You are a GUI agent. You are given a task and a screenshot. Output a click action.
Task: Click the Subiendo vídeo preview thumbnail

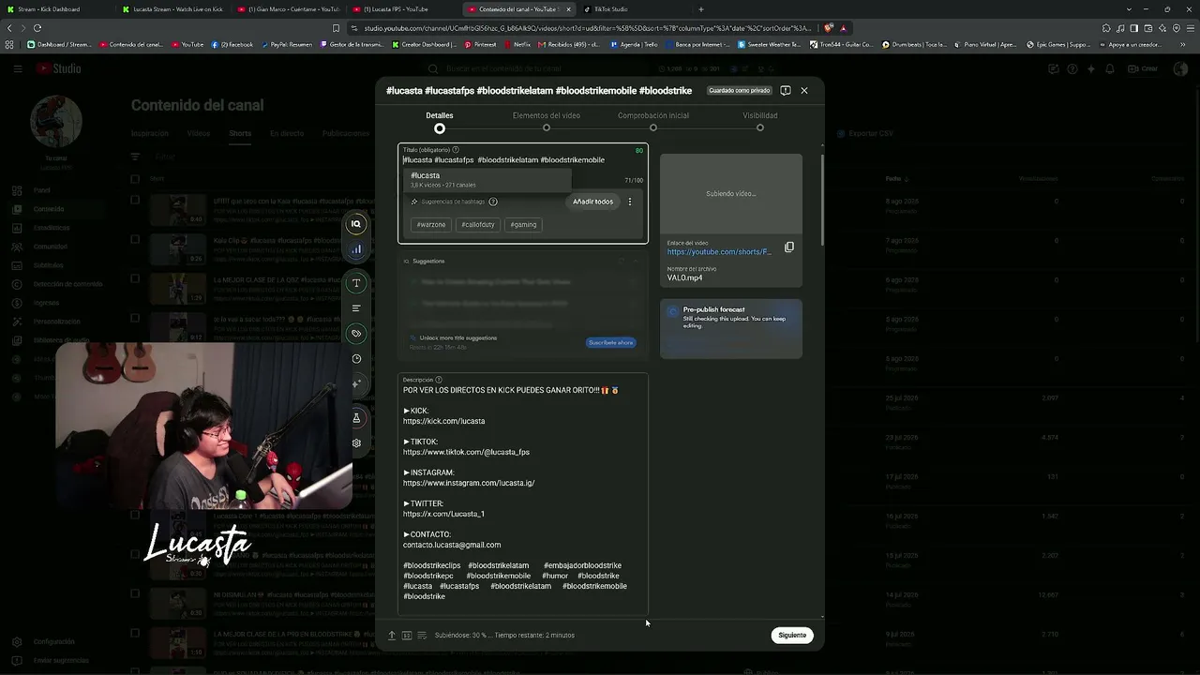point(731,194)
